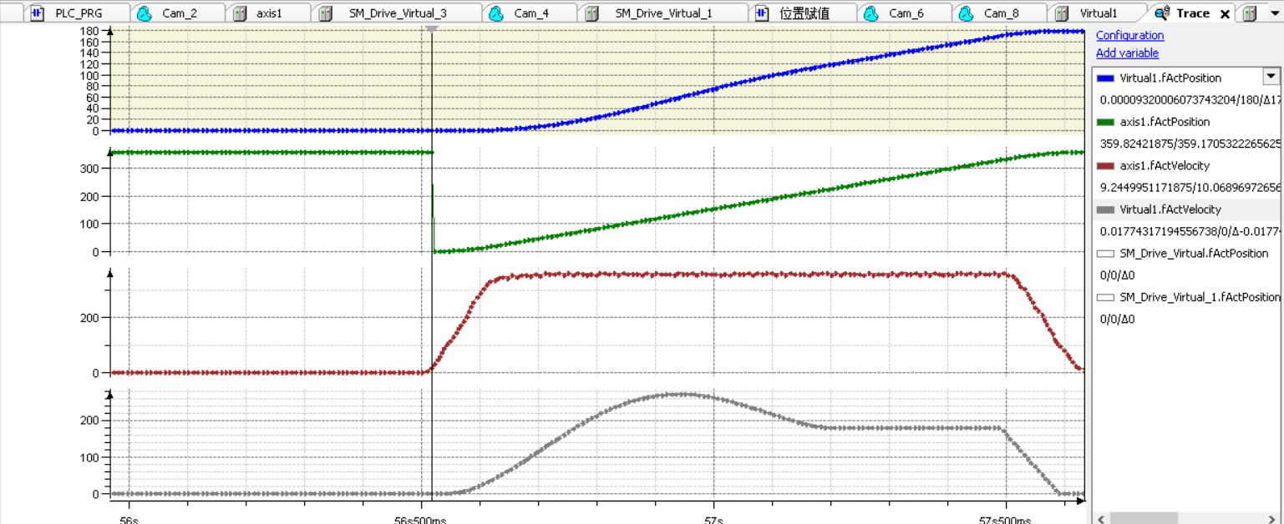Screen dimensions: 1284x524
Task: Click the Virtual1 tab axis icon
Action: point(1062,13)
